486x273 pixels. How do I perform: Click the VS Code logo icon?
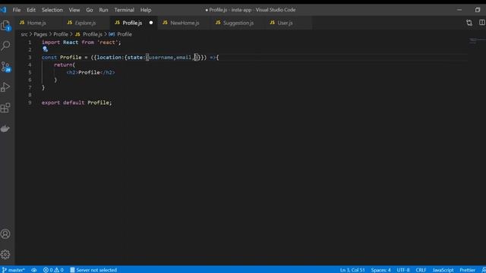tap(3, 10)
